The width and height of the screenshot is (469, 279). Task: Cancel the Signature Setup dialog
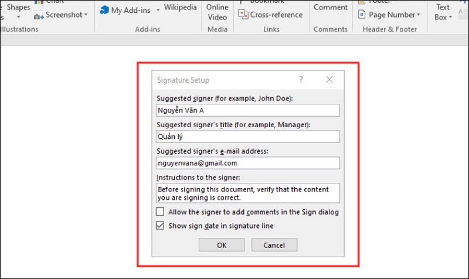[x=274, y=245]
